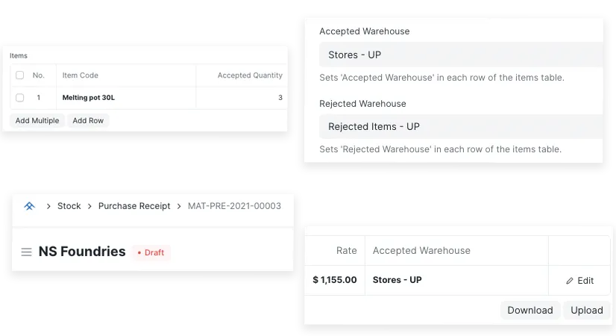The width and height of the screenshot is (616, 336).
Task: Click the ERPNext home logo icon
Action: [30, 206]
